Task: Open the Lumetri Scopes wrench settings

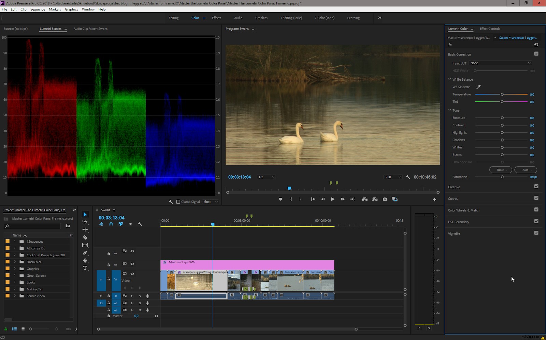Action: (171, 201)
